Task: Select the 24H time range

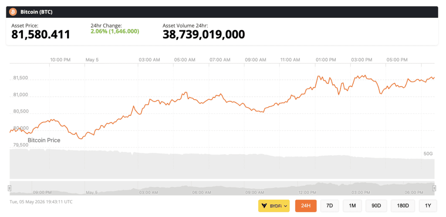Action: tap(306, 206)
